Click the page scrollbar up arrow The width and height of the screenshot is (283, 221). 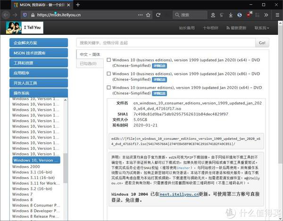point(280,23)
